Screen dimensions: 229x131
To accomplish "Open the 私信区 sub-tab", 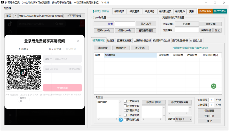I will point(110,41).
